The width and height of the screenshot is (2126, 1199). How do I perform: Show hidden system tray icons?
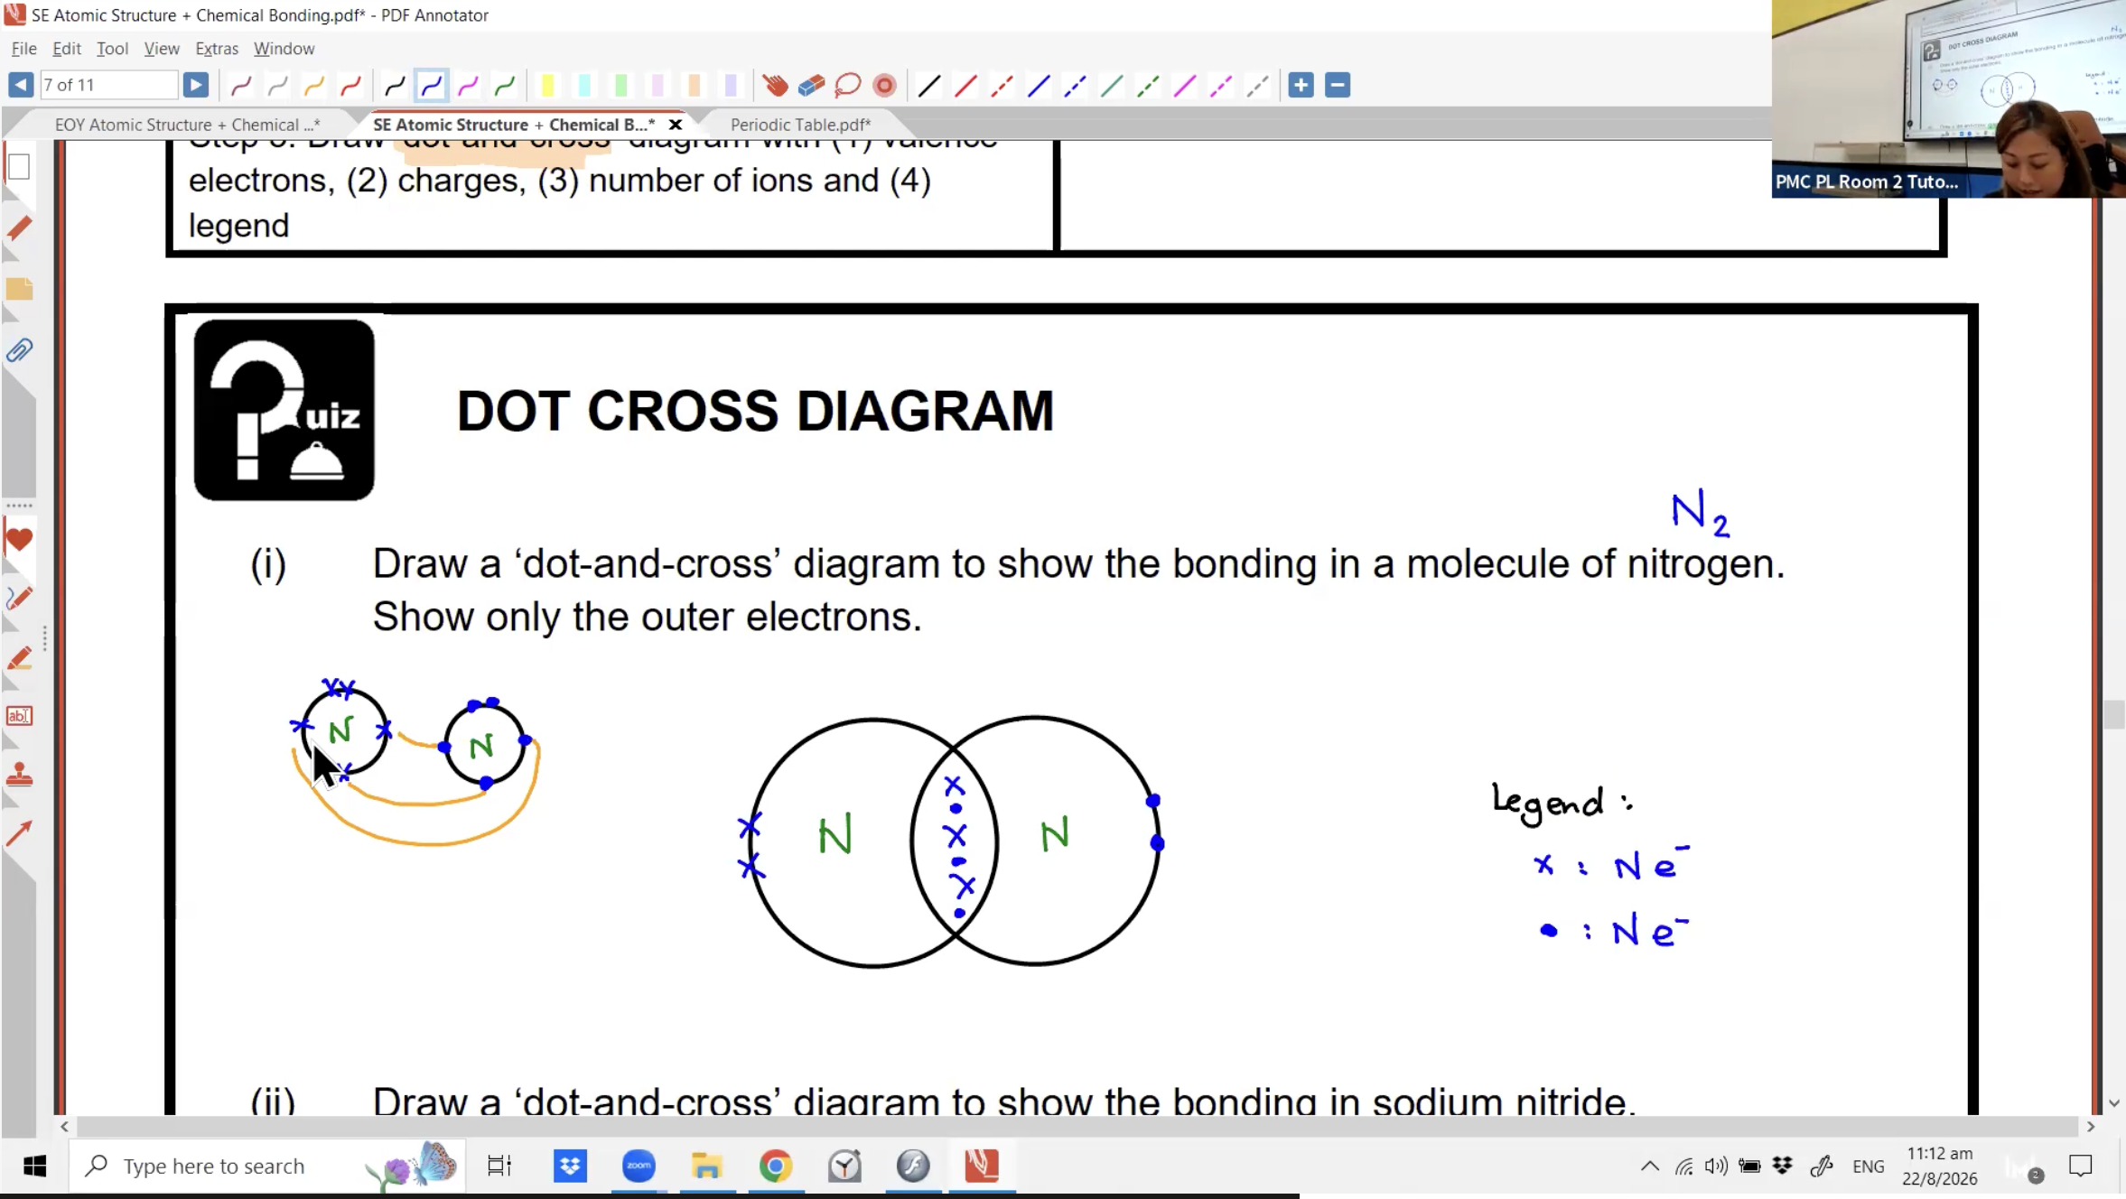[1649, 1166]
